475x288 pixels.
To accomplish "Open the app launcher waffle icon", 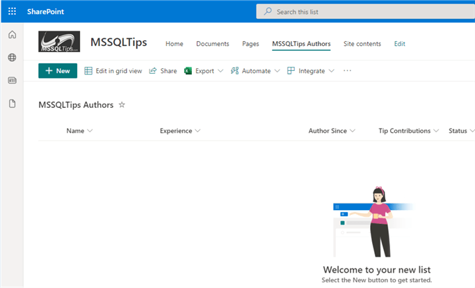I will (12, 12).
